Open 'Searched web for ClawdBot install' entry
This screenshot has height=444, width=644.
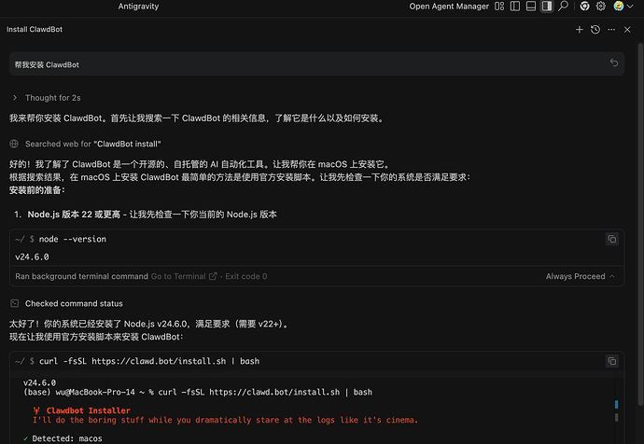[92, 144]
